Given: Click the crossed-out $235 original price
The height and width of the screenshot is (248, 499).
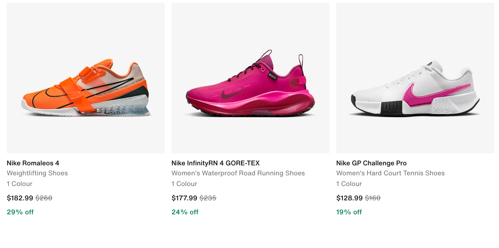Looking at the screenshot, I should [208, 198].
